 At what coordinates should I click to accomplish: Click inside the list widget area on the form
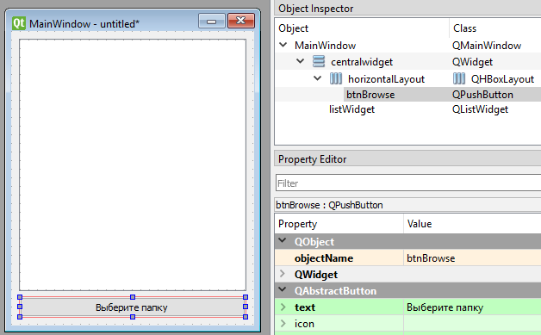133,164
